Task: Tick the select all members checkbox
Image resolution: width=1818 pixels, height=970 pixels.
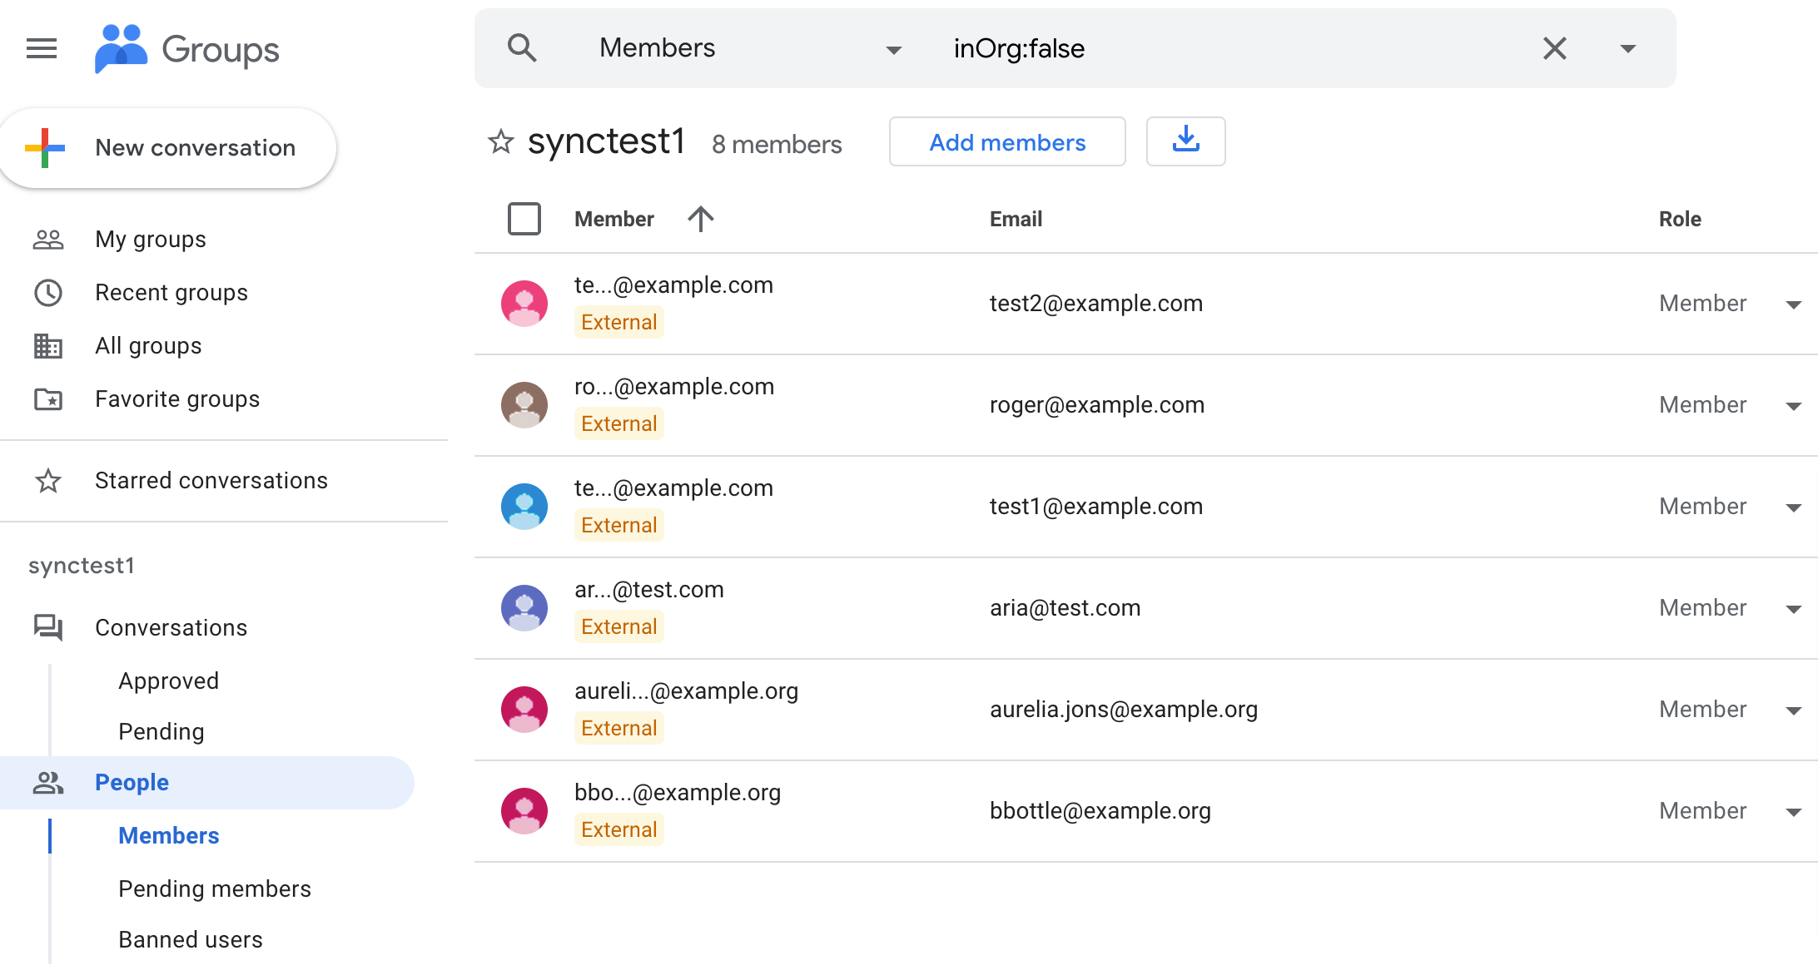Action: pyautogui.click(x=524, y=219)
